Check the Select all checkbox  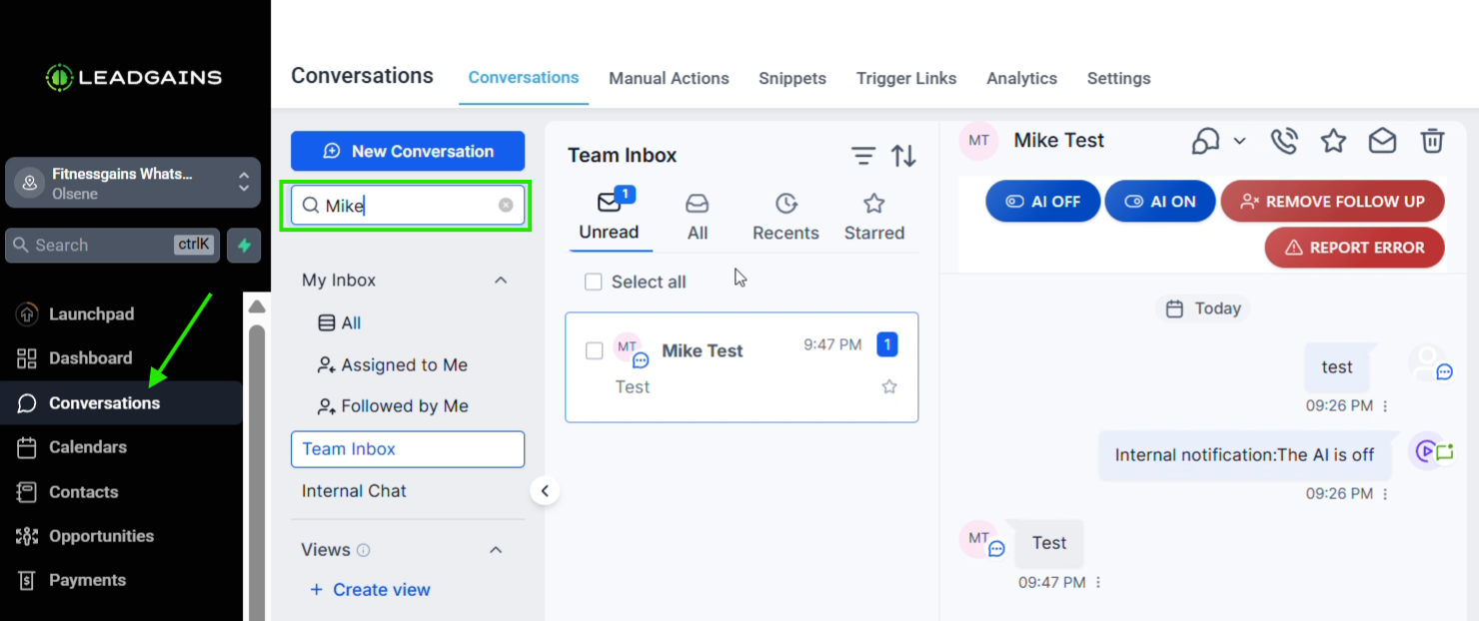coord(594,283)
